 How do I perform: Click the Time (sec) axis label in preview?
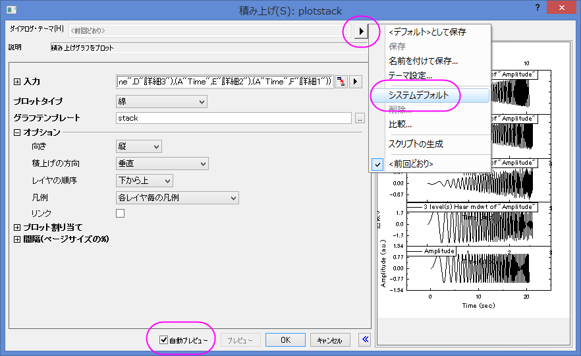point(478,306)
